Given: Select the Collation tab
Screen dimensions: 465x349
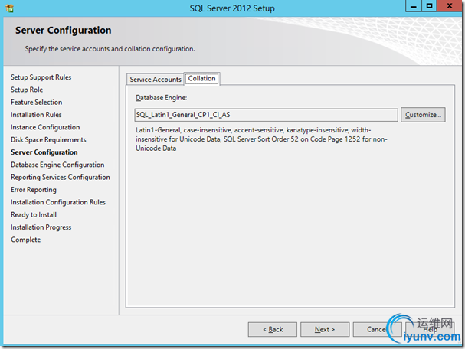Looking at the screenshot, I should tap(202, 79).
